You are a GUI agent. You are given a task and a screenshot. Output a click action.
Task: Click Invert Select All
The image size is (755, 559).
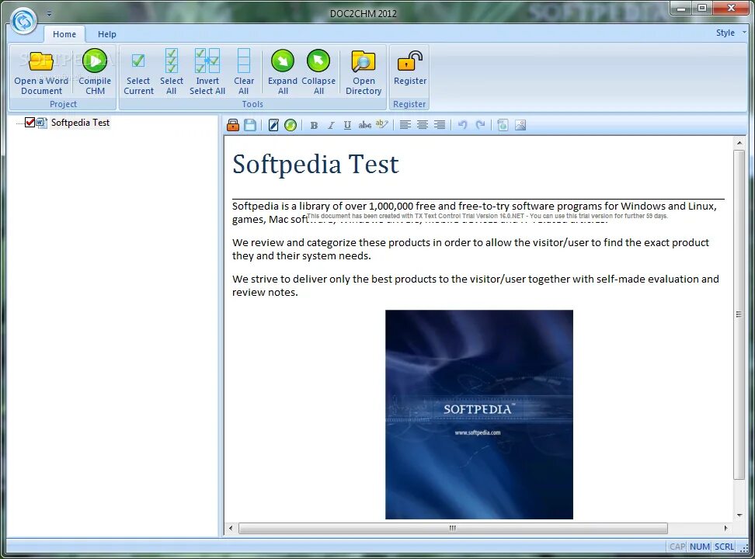tap(207, 73)
